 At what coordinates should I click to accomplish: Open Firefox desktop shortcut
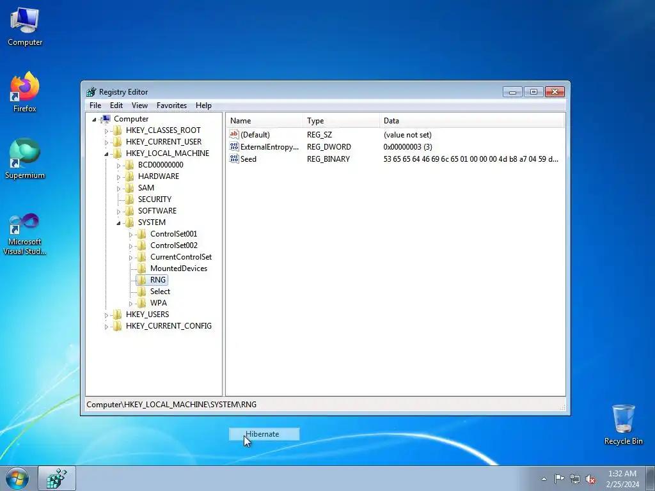(25, 92)
